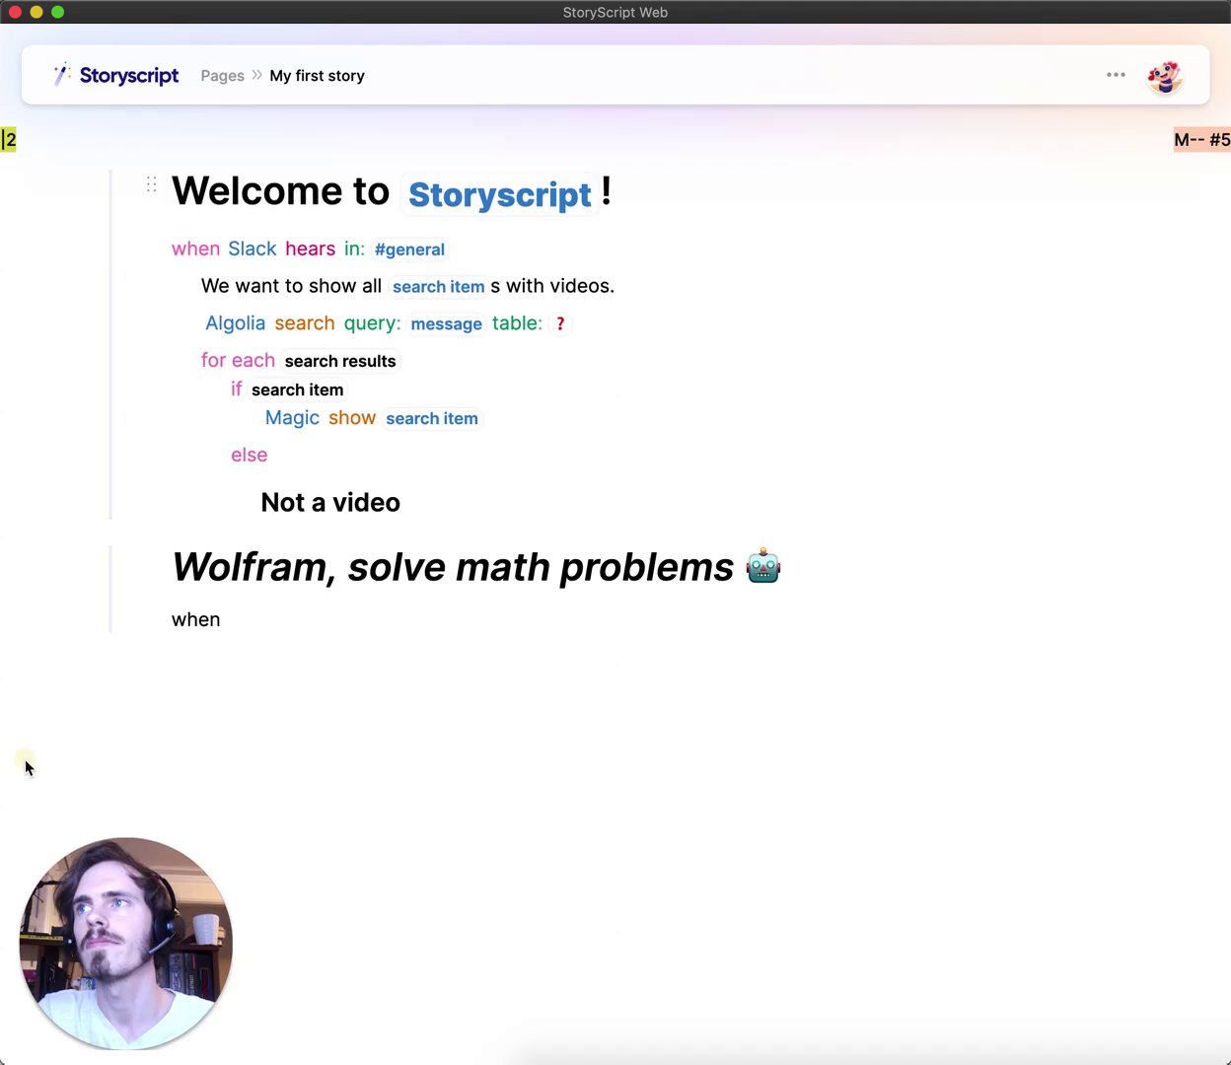This screenshot has height=1065, width=1231.
Task: Click the 'else' keyword
Action: [x=249, y=455]
